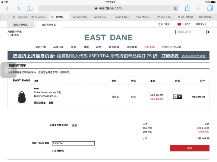Show all tabs overview icon

(210, 8)
